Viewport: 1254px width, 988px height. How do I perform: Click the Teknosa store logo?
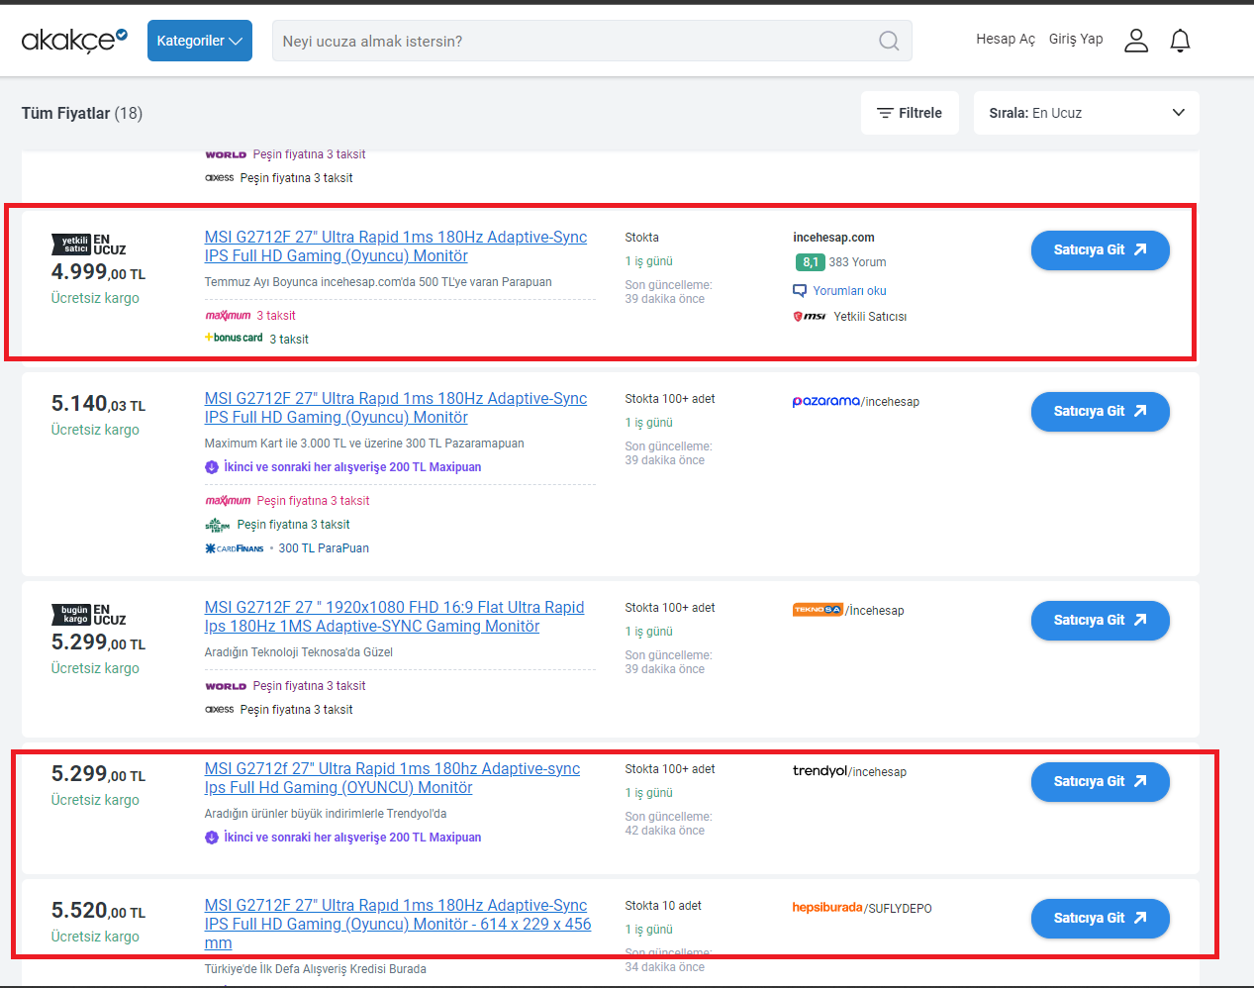coord(818,610)
